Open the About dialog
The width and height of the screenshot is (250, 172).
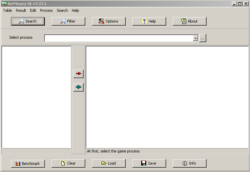tap(189, 21)
